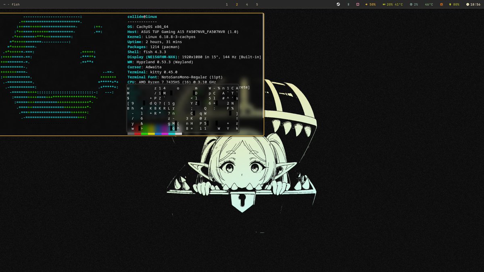Click the orange icon left of battery
The height and width of the screenshot is (272, 484).
441,4
